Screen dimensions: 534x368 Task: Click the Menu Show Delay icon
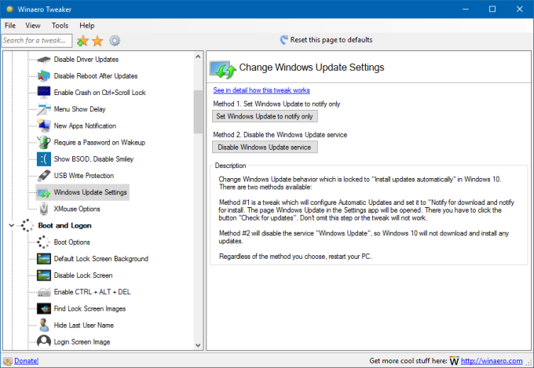tap(44, 109)
